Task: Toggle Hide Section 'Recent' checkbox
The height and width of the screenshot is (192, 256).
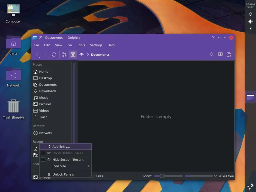Action: 43,159
